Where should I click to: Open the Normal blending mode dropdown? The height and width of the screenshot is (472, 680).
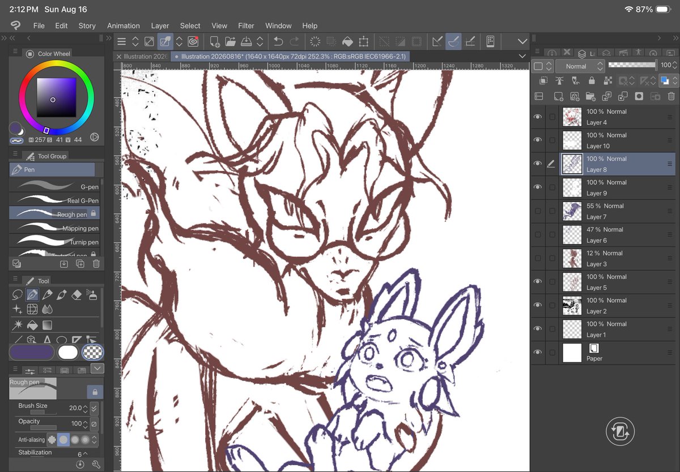point(580,66)
